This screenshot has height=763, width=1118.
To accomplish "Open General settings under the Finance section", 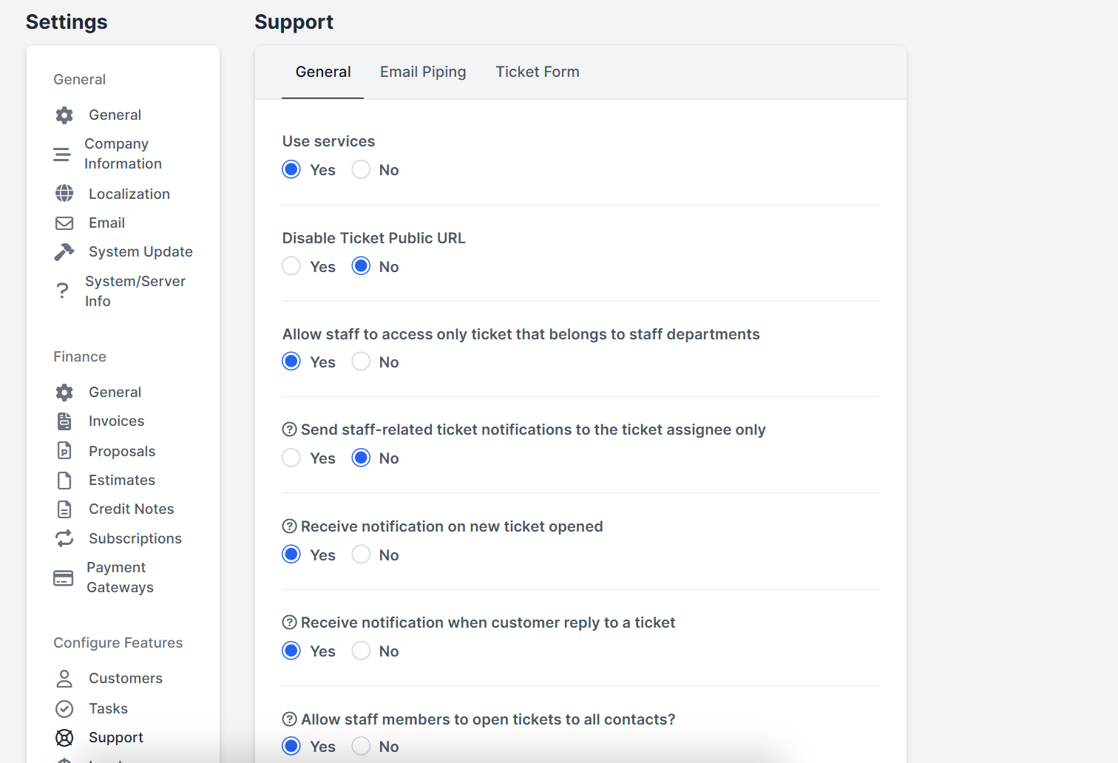I will [x=115, y=392].
